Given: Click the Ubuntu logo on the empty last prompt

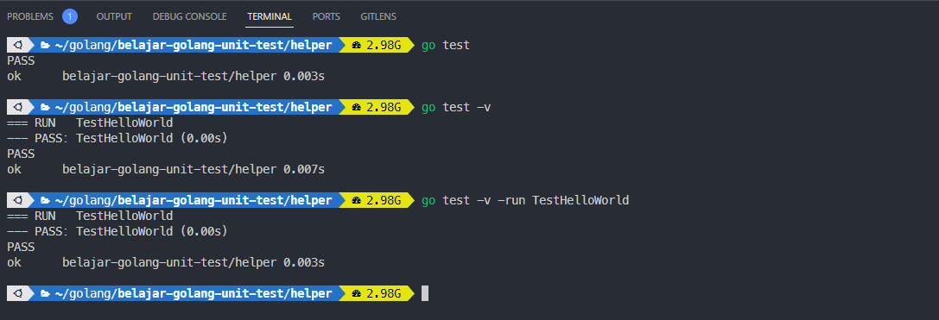Looking at the screenshot, I should (18, 293).
